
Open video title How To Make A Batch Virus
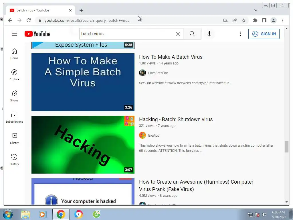(x=171, y=57)
